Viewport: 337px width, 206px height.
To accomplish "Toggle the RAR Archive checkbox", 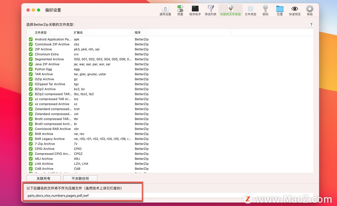I will [x=31, y=134].
